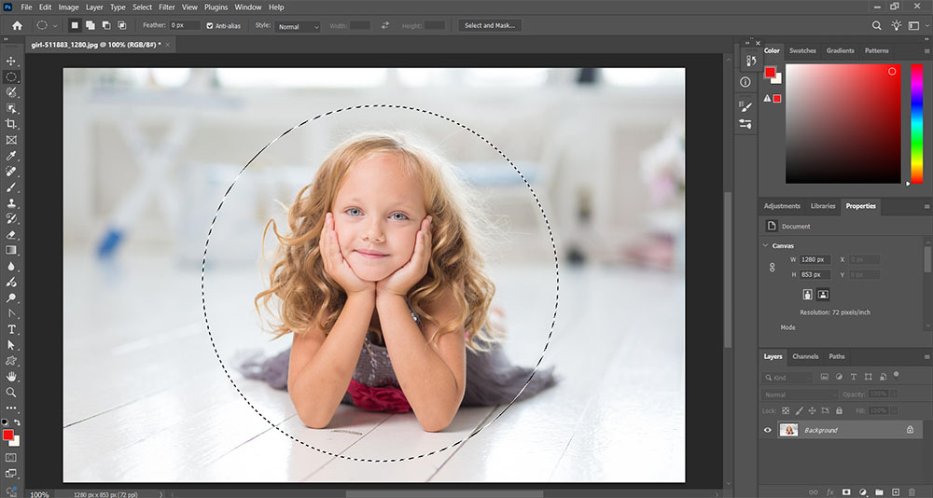
Task: Click the search icon at top right
Action: click(876, 26)
